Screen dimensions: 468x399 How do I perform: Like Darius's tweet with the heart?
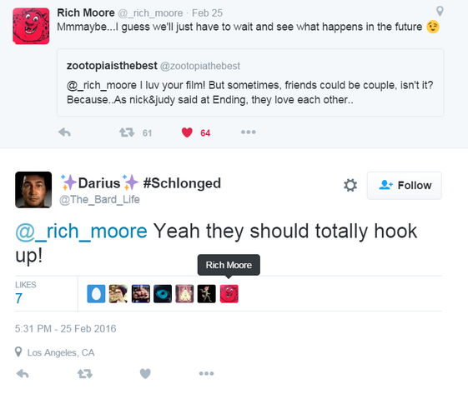coord(145,373)
